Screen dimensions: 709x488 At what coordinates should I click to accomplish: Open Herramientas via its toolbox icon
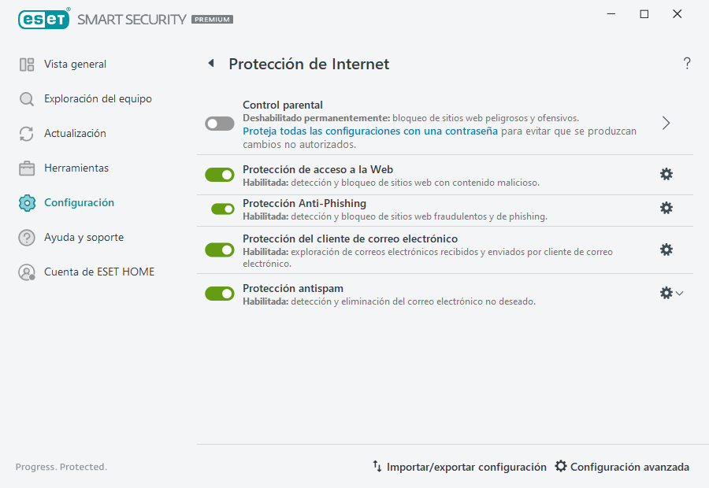26,168
